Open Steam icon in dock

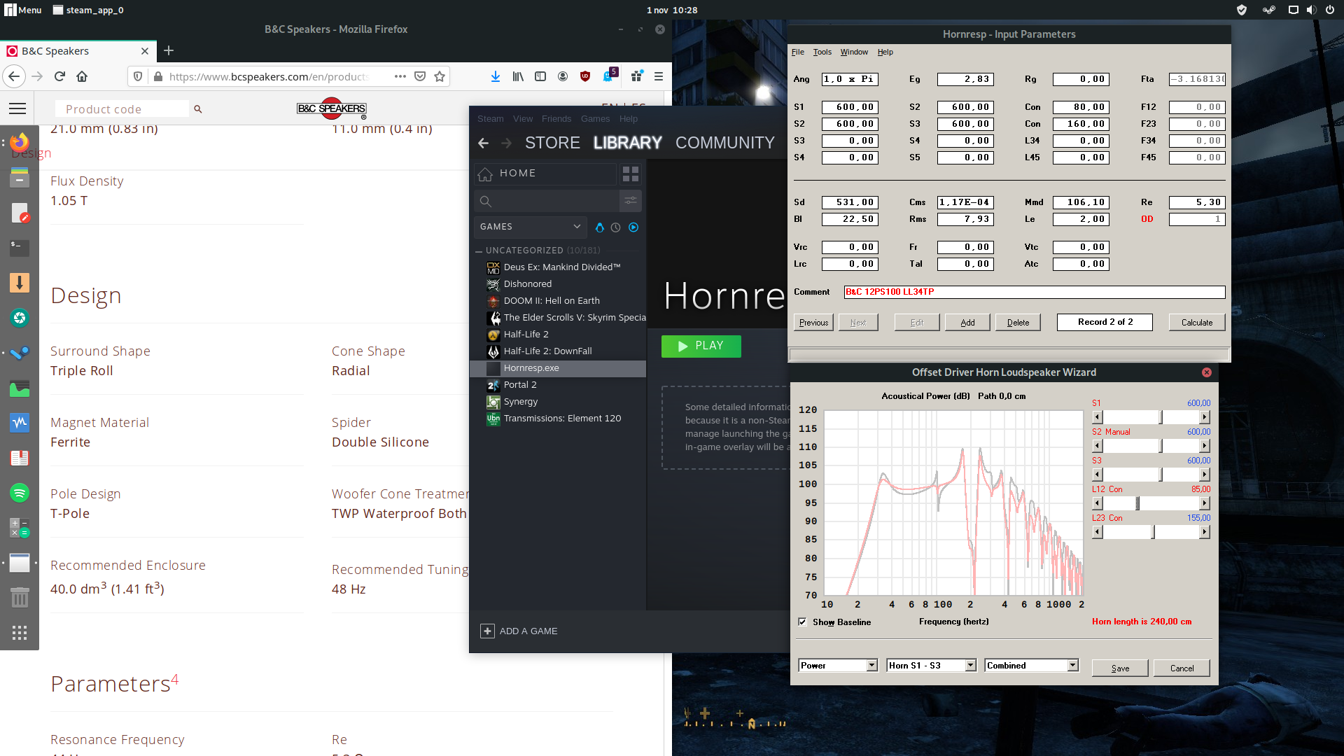[20, 353]
